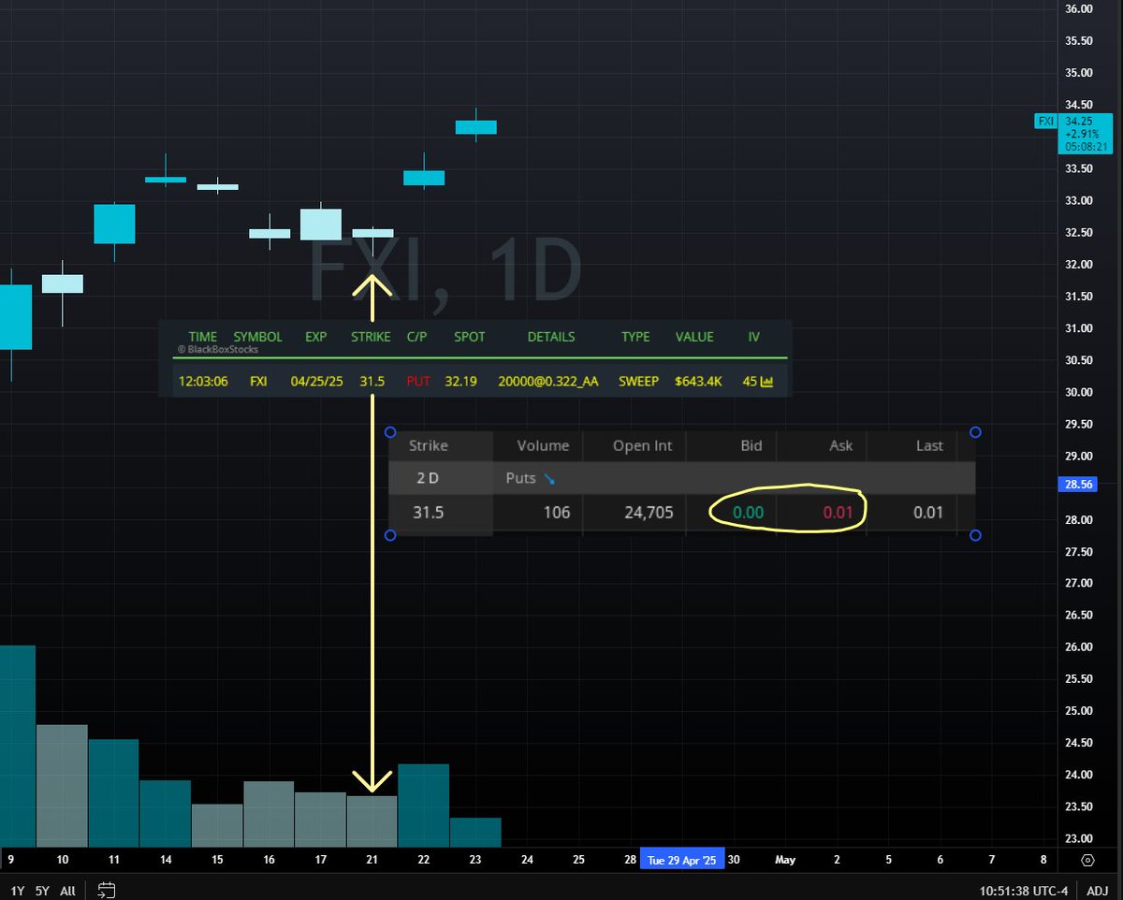Click the 28.56 crosshair price label
The width and height of the screenshot is (1123, 900).
1080,485
